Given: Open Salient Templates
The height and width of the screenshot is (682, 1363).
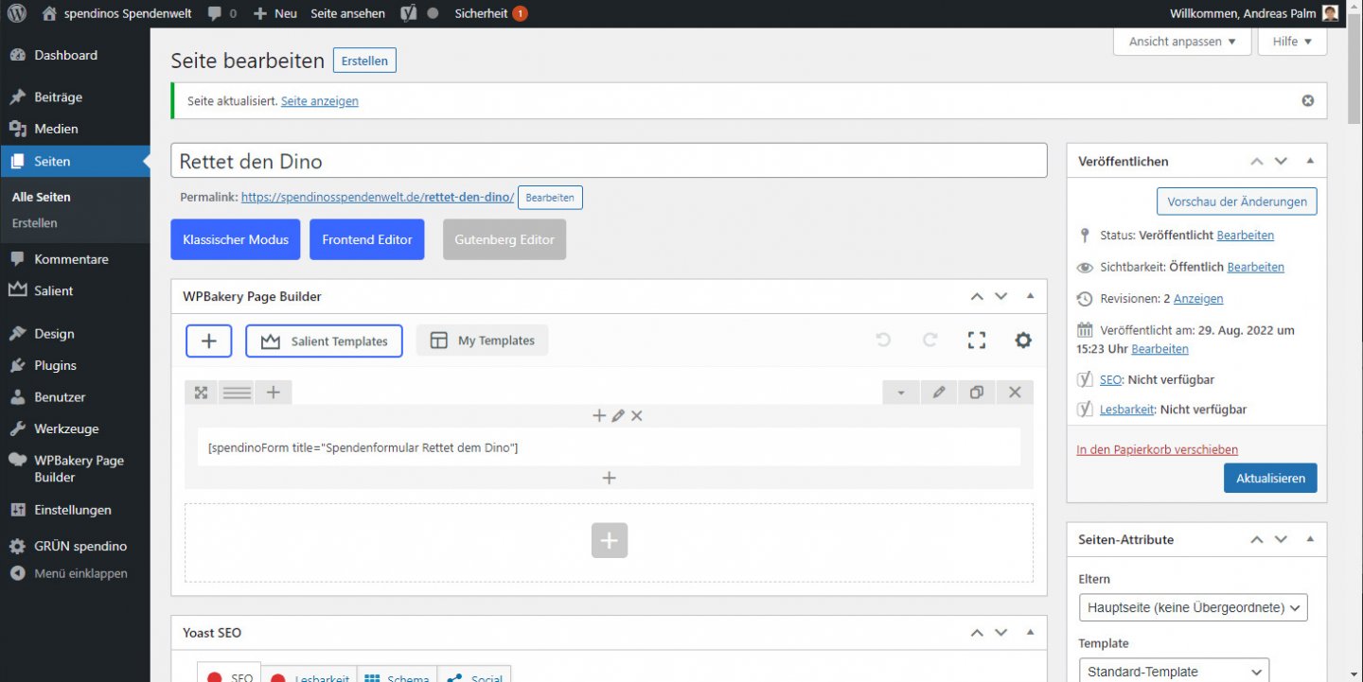Looking at the screenshot, I should [324, 341].
